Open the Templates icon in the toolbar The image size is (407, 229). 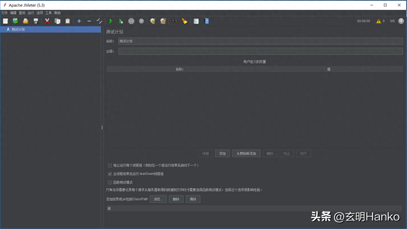click(x=15, y=21)
